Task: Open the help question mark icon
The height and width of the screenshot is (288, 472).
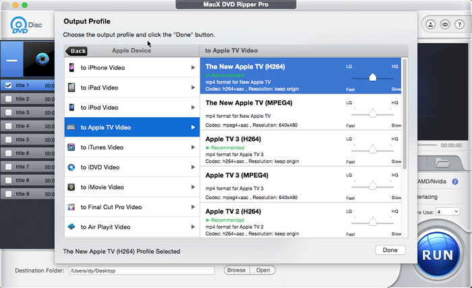Action: click(x=459, y=24)
